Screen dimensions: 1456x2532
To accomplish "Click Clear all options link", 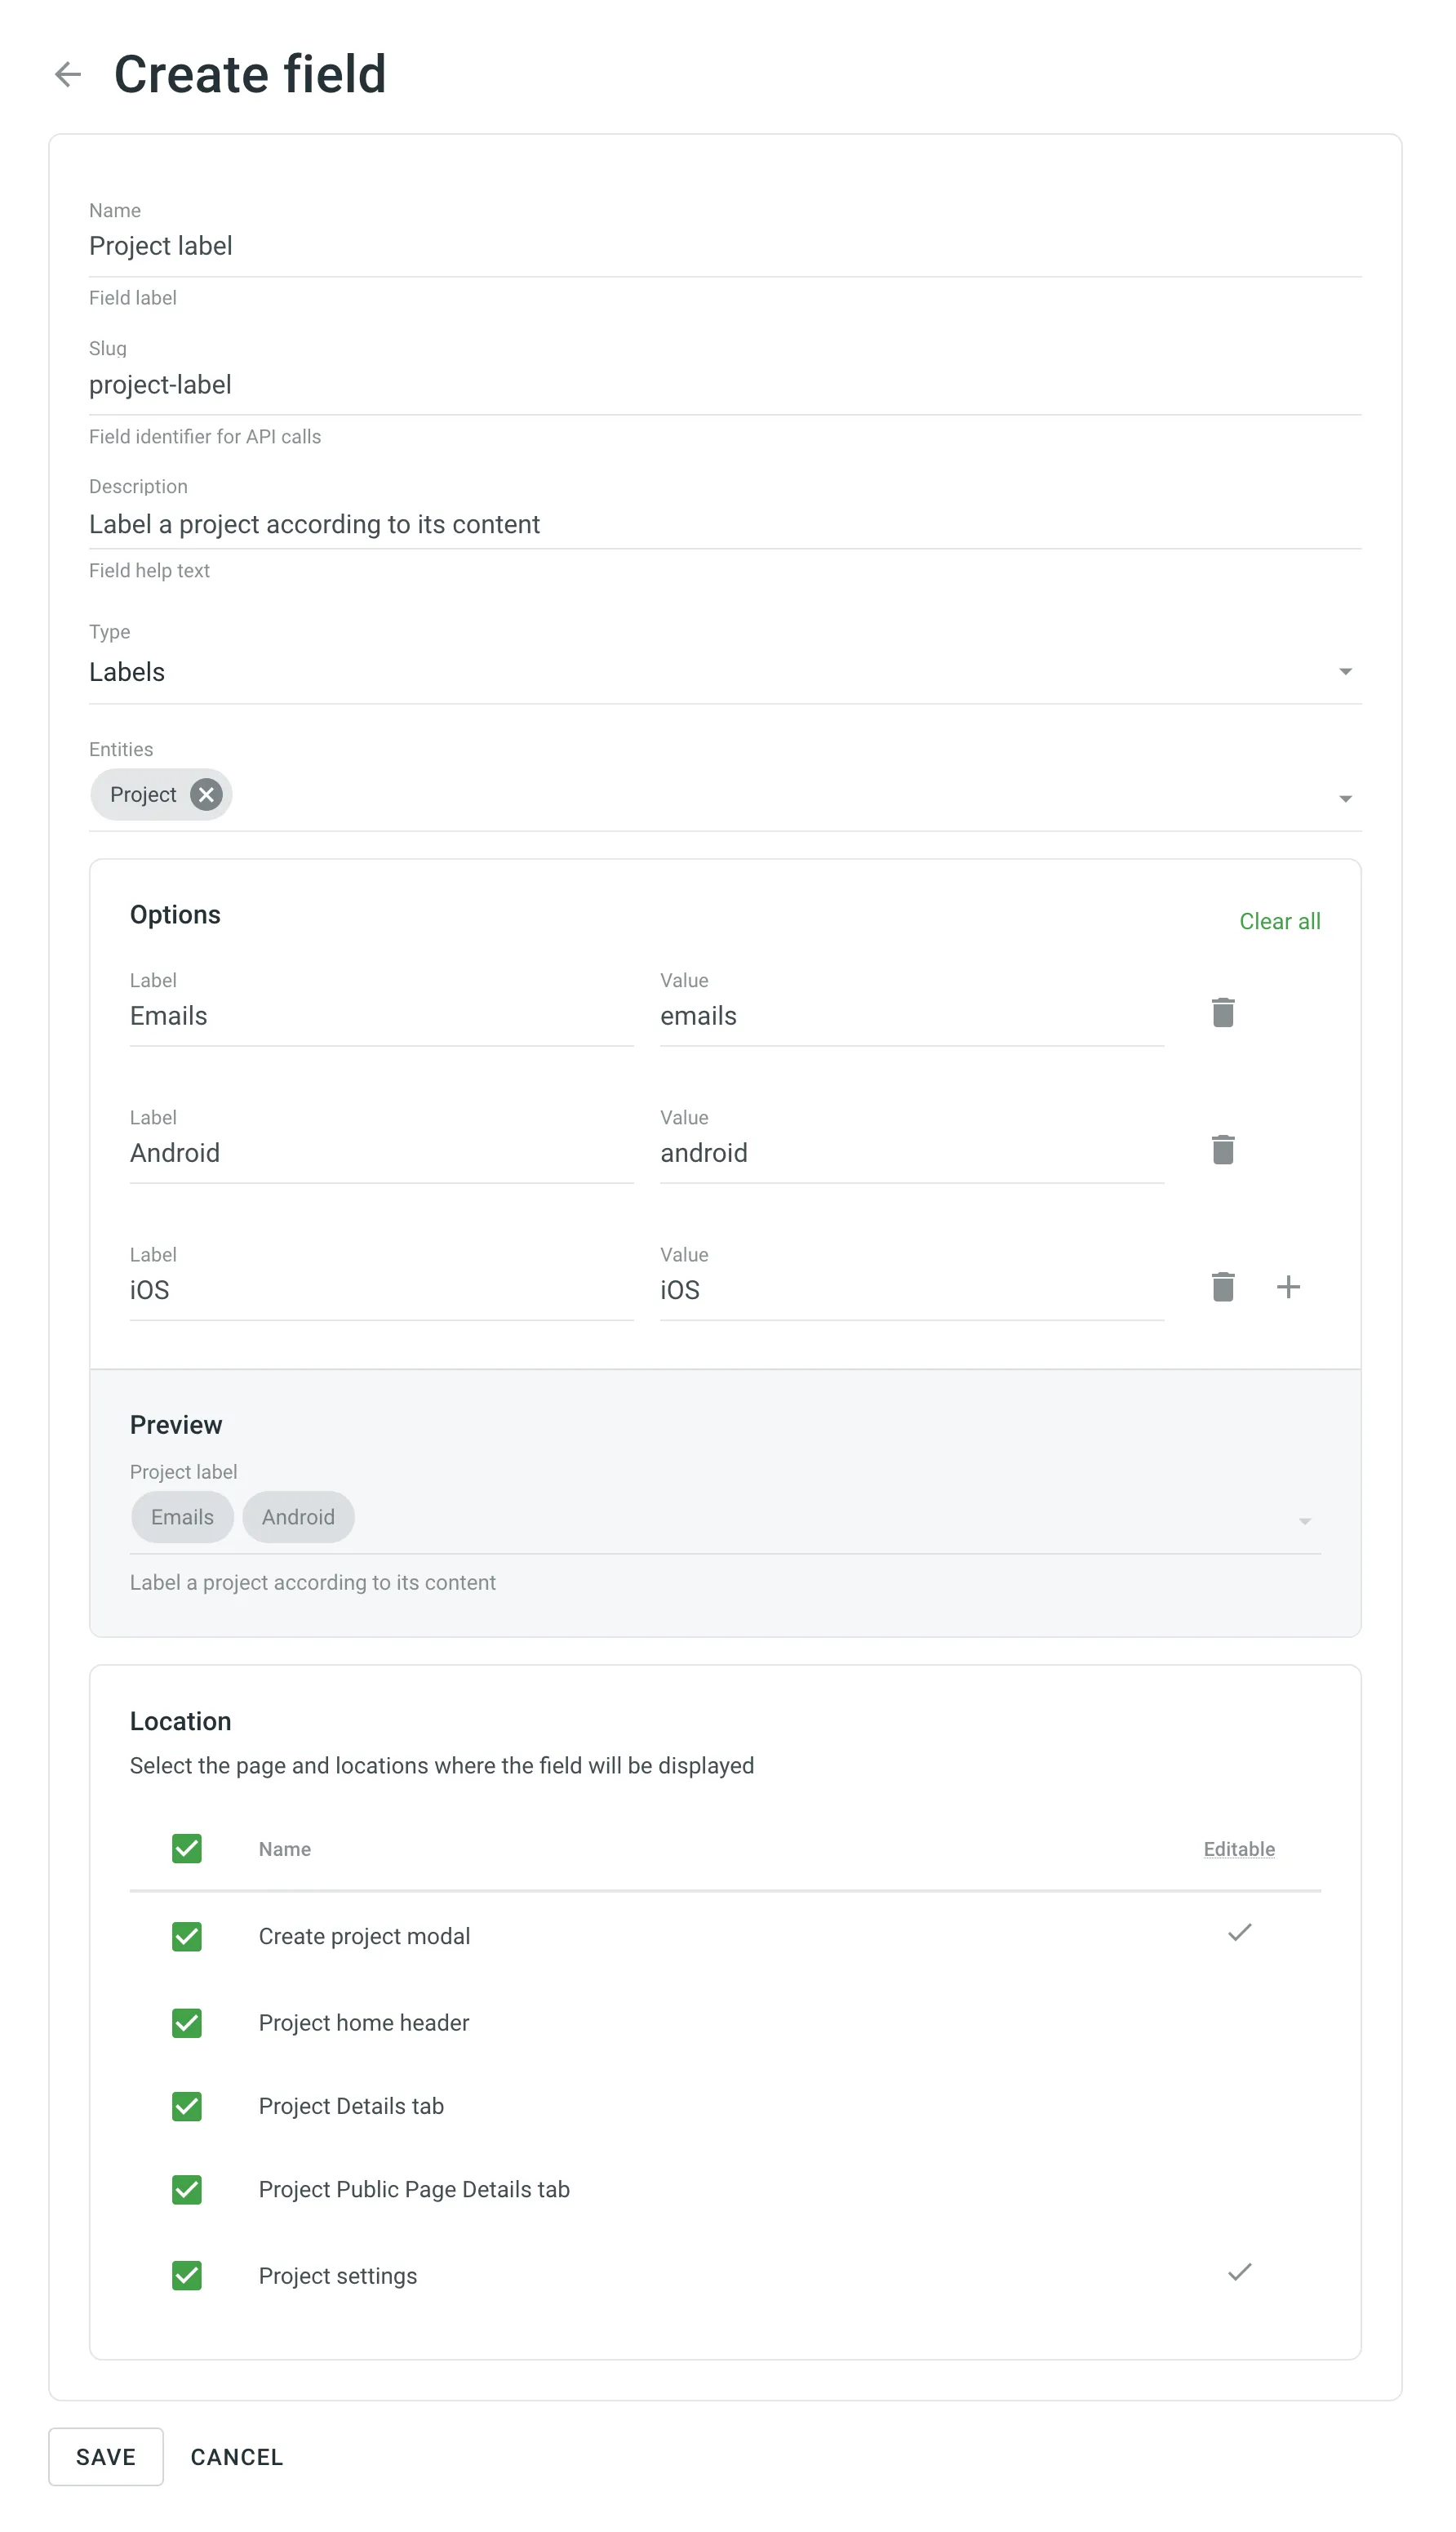I will tap(1279, 921).
